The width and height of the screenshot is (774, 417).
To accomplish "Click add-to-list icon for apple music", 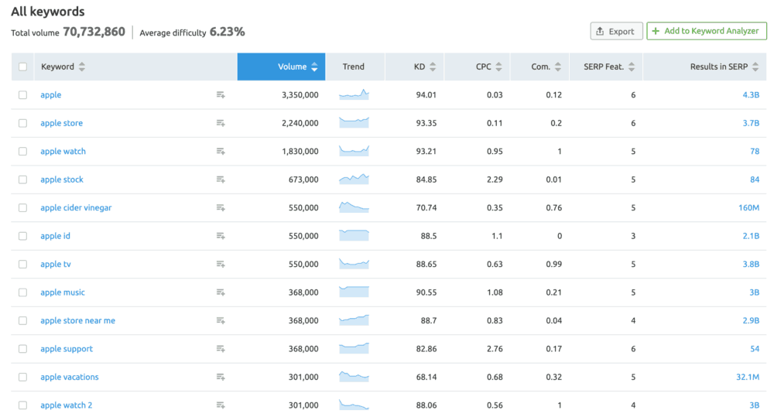I will tap(221, 292).
